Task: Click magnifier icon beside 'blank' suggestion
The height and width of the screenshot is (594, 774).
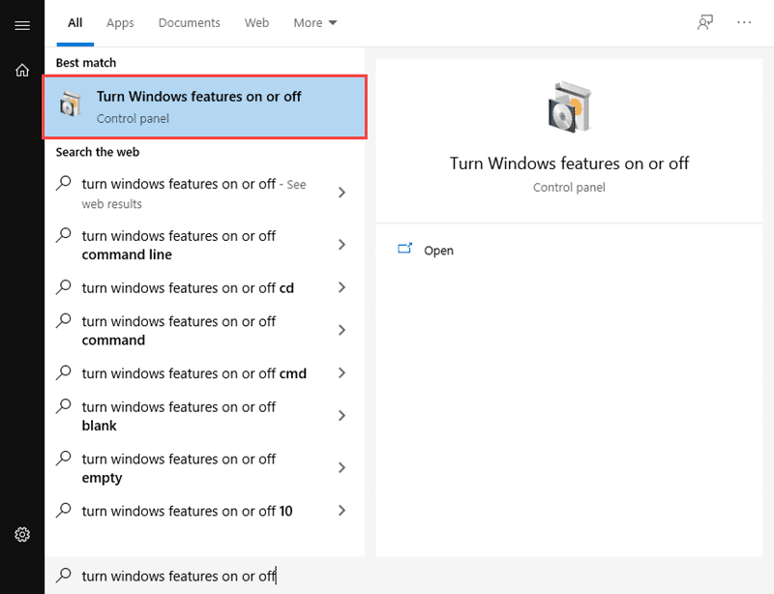Action: (64, 406)
